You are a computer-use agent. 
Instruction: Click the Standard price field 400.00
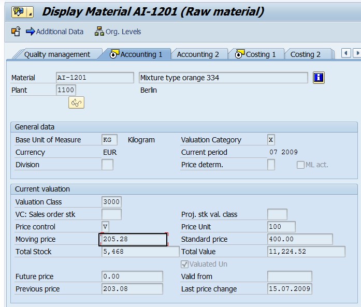click(300, 239)
